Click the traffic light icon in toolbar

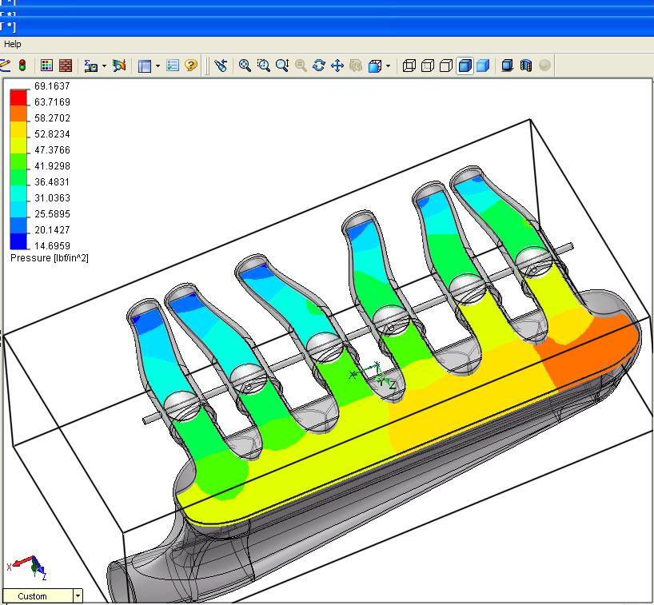coord(22,66)
